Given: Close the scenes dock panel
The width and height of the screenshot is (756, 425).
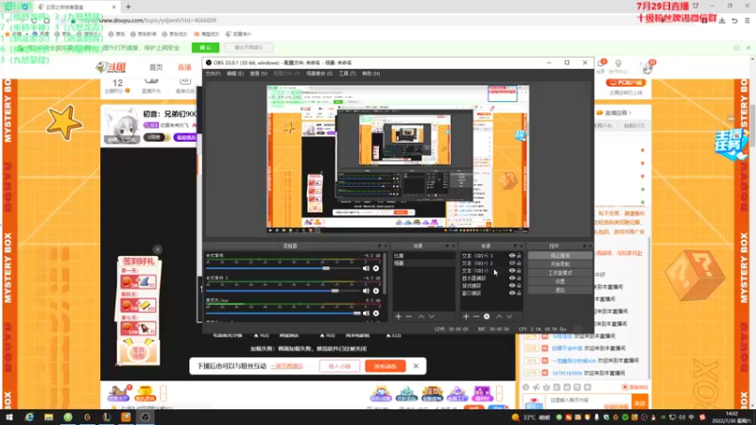Looking at the screenshot, I should pyautogui.click(x=454, y=246).
